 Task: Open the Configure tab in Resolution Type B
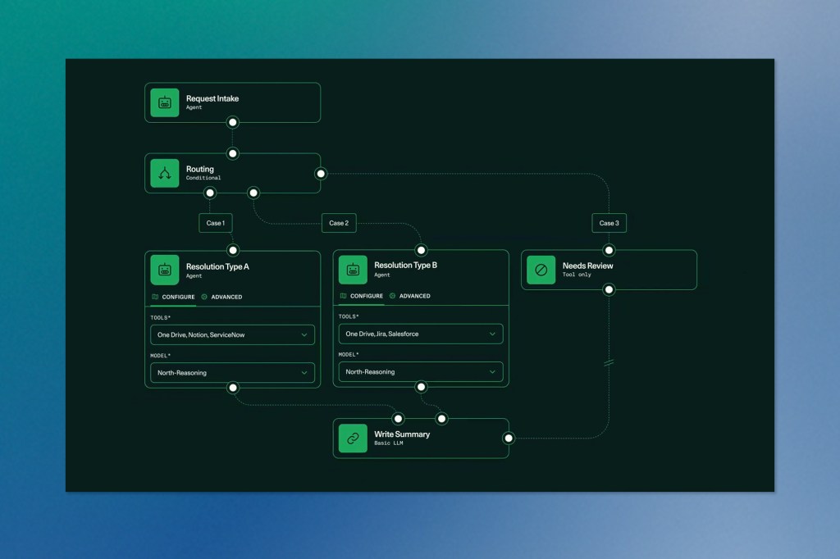click(362, 296)
